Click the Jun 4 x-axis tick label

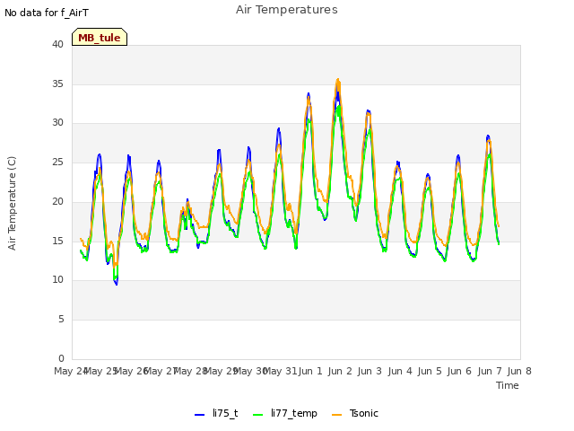click(400, 371)
